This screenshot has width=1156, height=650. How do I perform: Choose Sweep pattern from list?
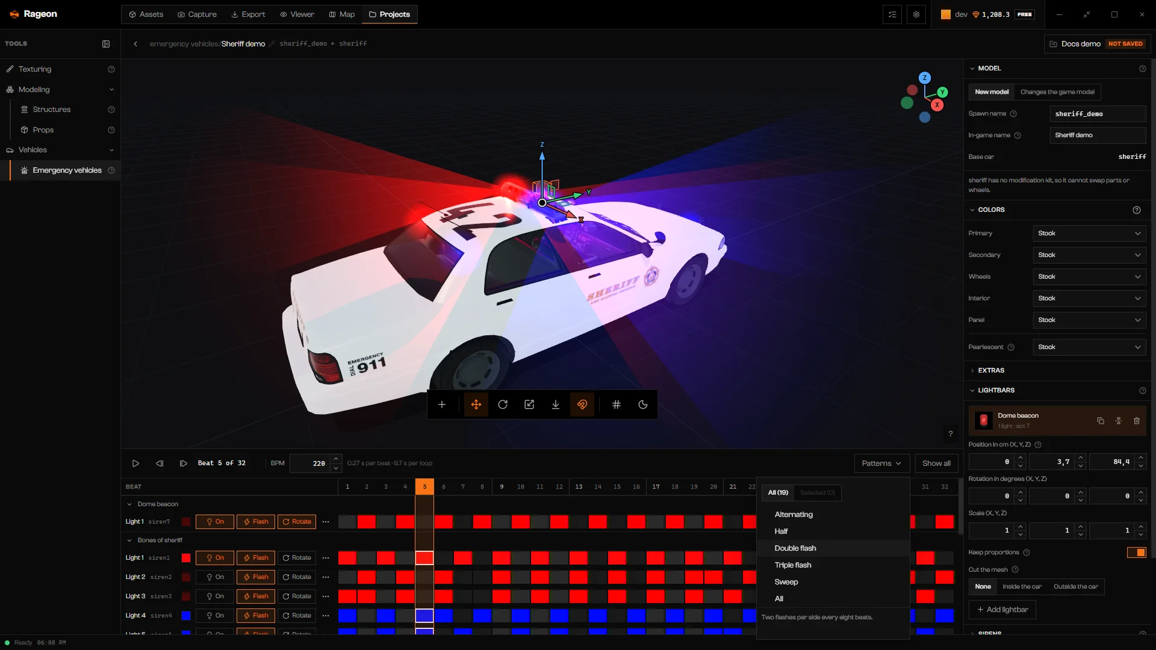point(833,582)
